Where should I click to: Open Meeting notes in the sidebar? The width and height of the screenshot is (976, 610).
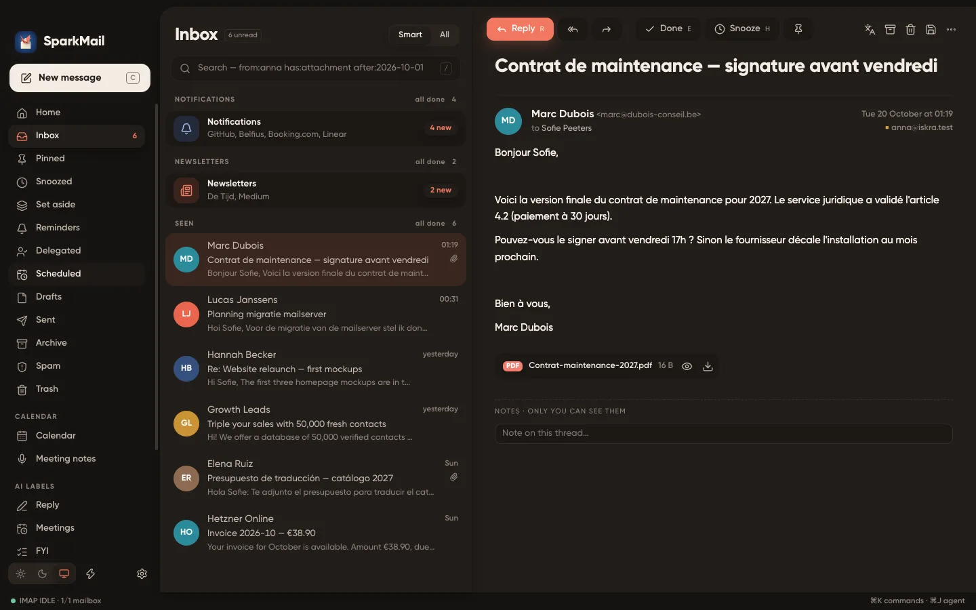click(77, 459)
